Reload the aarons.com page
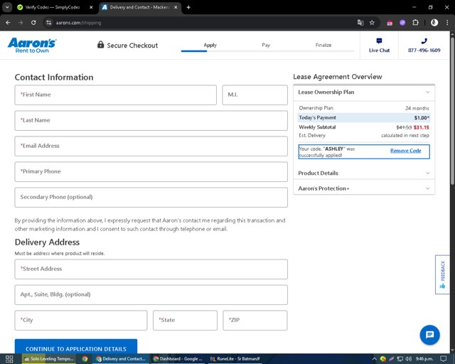The width and height of the screenshot is (455, 364). tap(33, 23)
